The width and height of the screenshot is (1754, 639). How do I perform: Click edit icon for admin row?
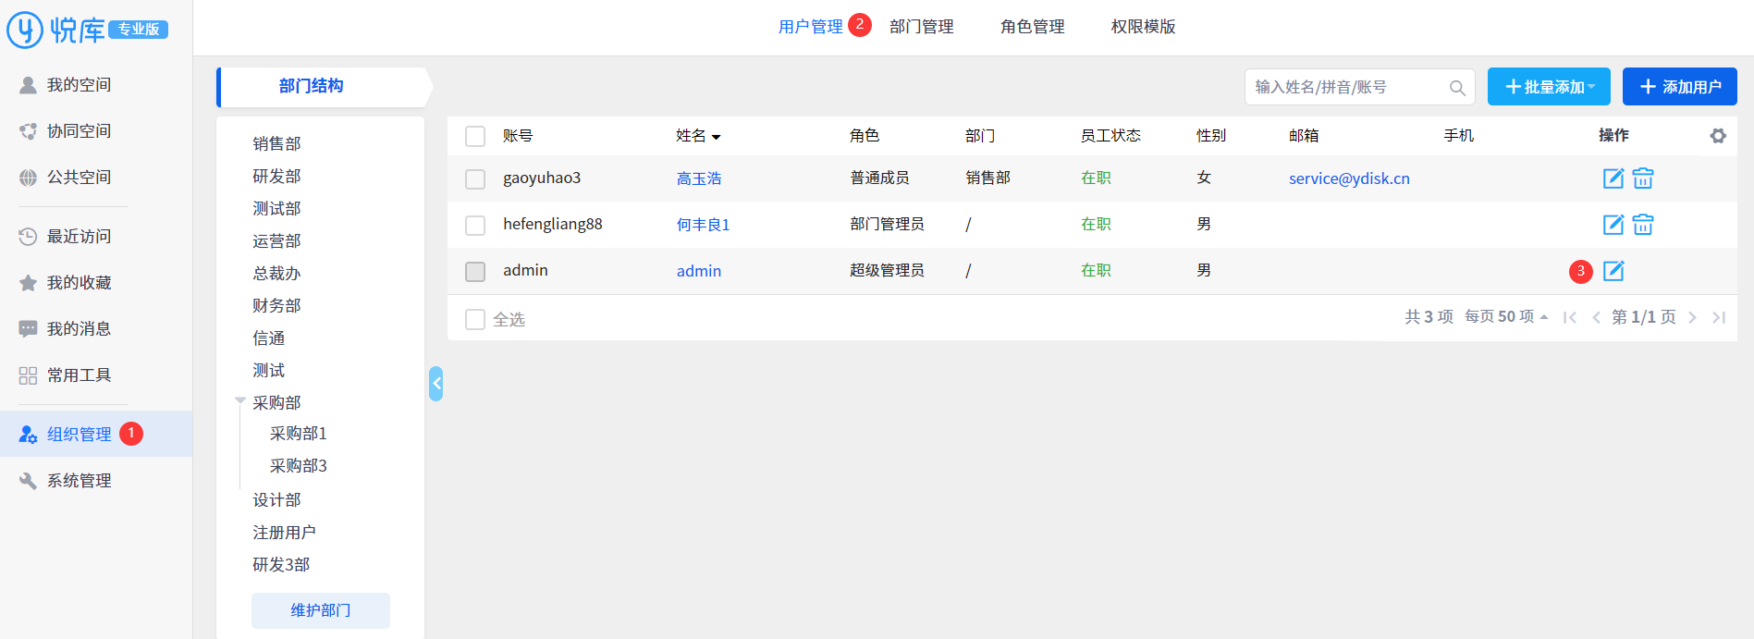pos(1613,271)
